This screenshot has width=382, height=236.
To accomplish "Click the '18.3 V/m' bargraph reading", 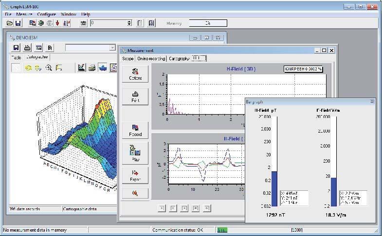I will tap(335, 215).
